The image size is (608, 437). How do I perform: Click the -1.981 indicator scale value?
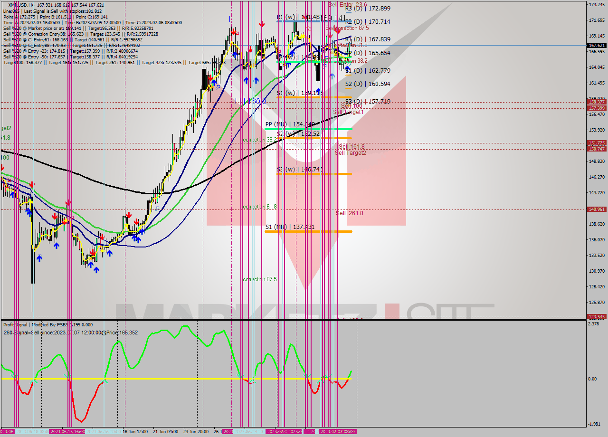coord(594,424)
